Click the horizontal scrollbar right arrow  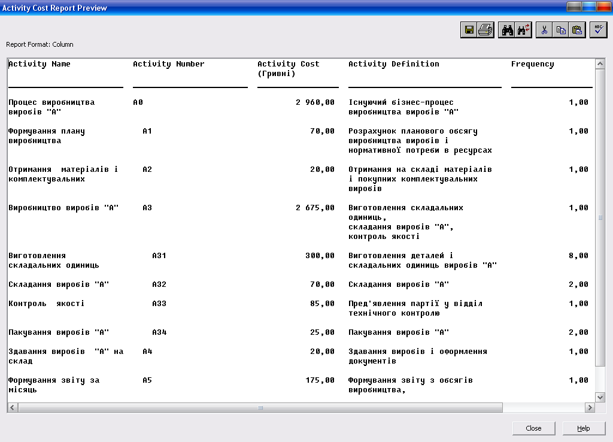[x=590, y=408]
